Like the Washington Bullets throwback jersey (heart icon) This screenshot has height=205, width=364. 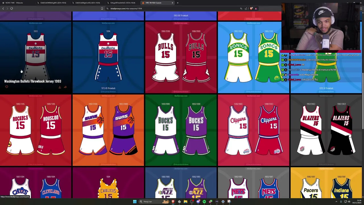coord(7,87)
